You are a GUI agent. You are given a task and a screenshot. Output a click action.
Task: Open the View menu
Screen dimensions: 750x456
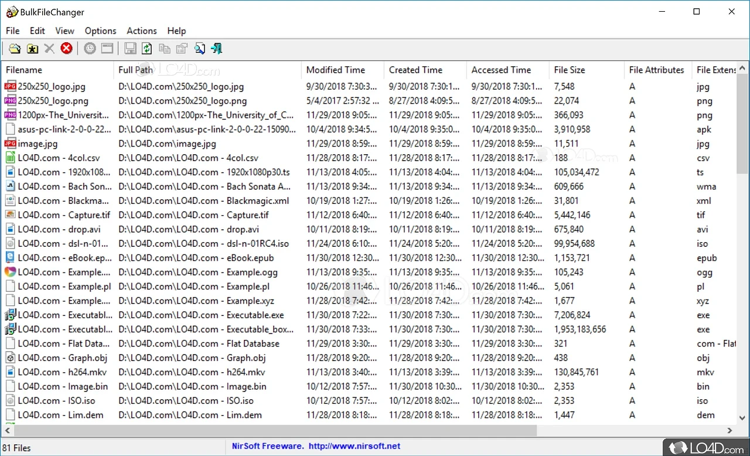(64, 31)
